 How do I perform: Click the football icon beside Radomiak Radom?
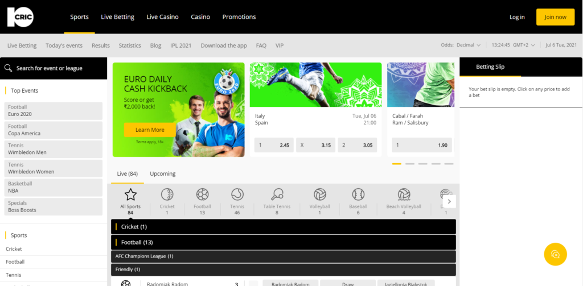(x=126, y=283)
